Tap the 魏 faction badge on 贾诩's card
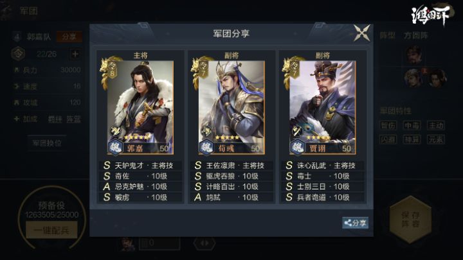The width and height of the screenshot is (463, 260). [298, 146]
